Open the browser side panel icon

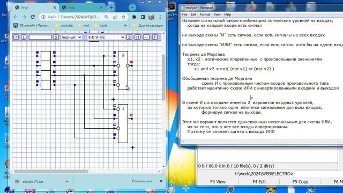coord(143,17)
